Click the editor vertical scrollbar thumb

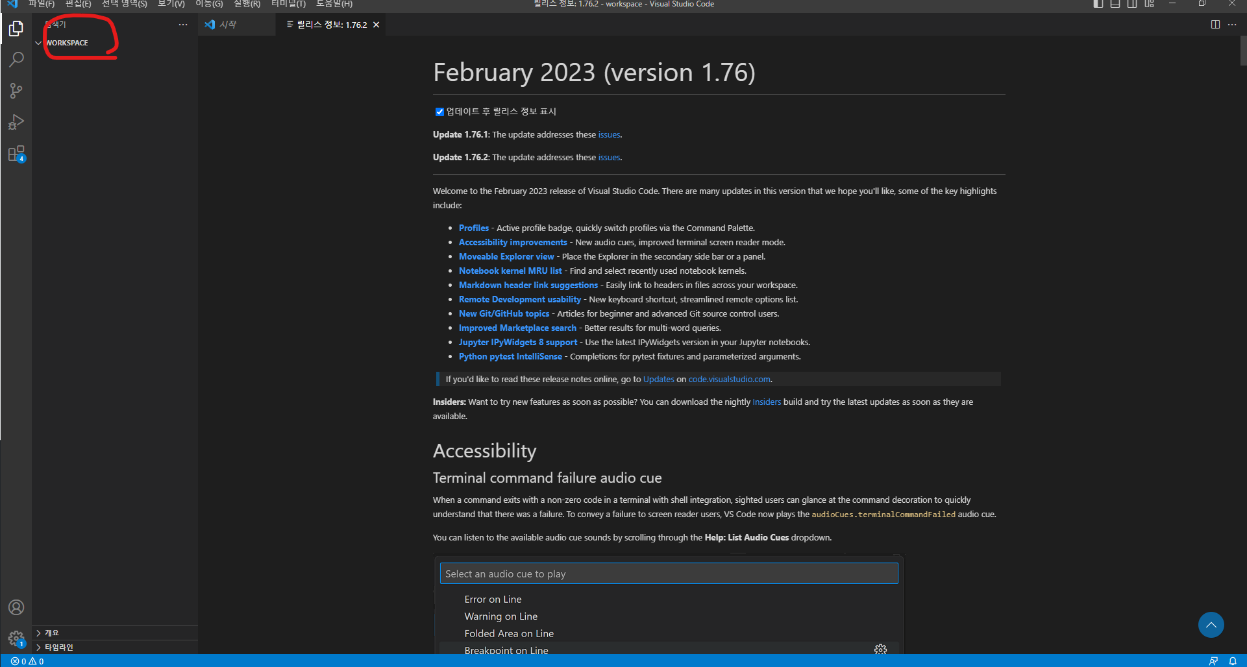click(1243, 51)
